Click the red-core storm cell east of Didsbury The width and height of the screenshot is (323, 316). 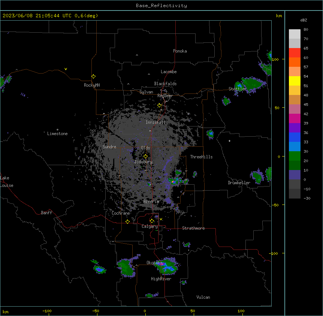pyautogui.click(x=173, y=182)
